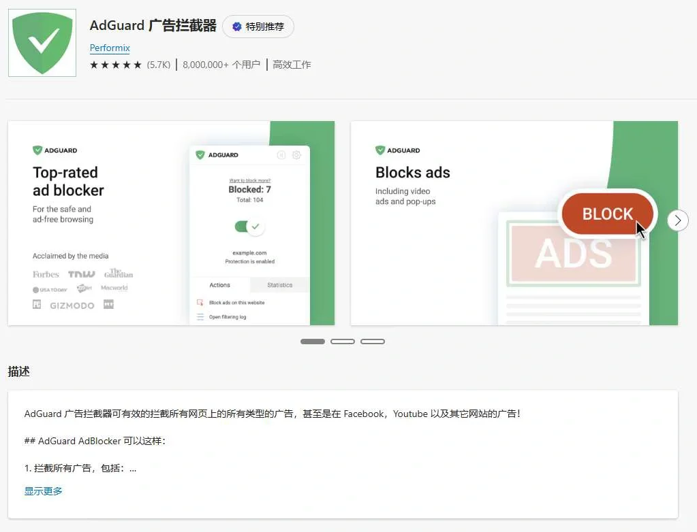Open the Top-rated ad blocker screenshot

[x=171, y=223]
